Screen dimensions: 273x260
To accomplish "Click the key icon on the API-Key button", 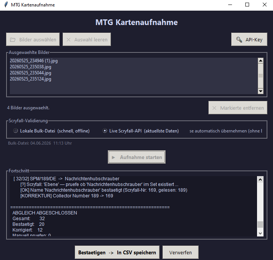I will pos(239,40).
